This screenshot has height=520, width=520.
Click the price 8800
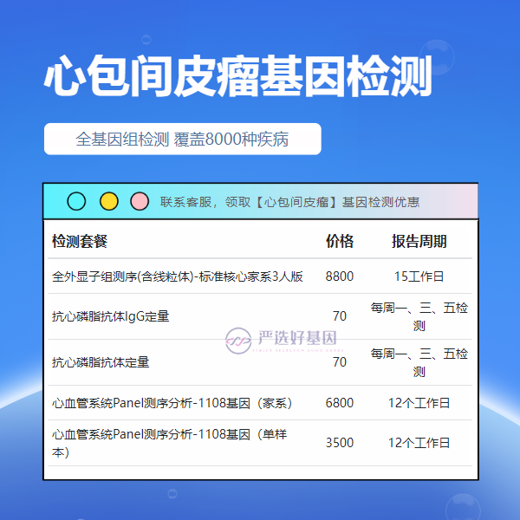click(340, 276)
